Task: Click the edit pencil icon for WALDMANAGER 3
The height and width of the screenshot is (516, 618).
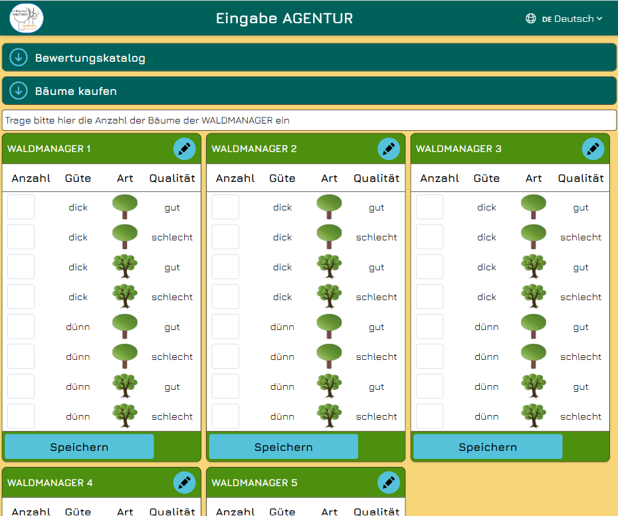Action: coord(593,149)
